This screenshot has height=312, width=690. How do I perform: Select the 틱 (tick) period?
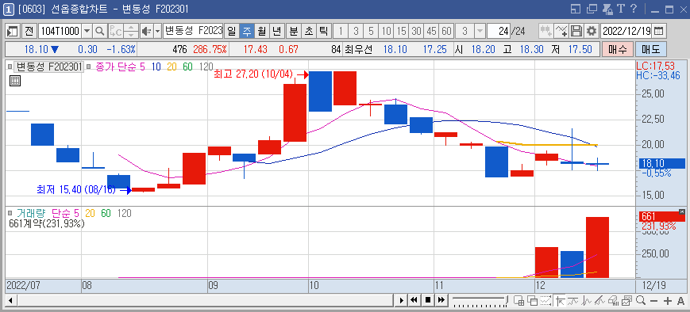(323, 31)
